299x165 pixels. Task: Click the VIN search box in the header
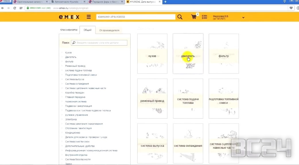tap(135, 17)
